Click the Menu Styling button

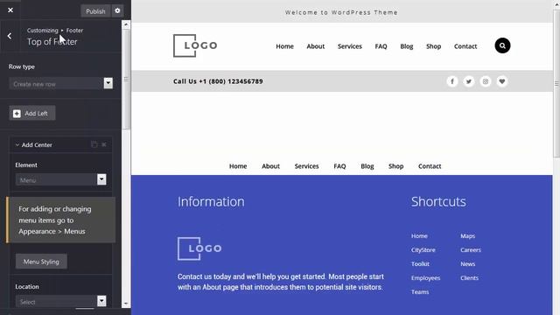tap(41, 262)
